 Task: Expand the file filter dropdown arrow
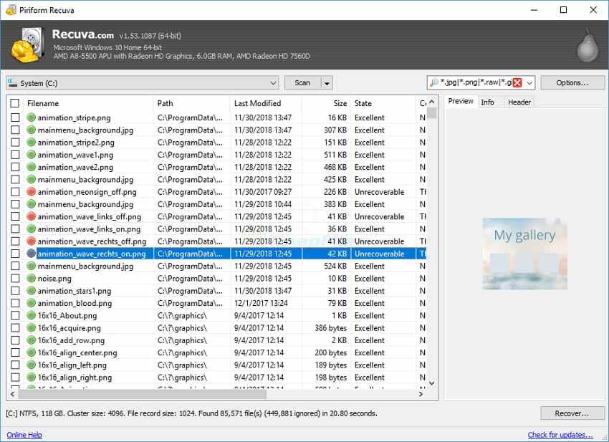tap(529, 82)
